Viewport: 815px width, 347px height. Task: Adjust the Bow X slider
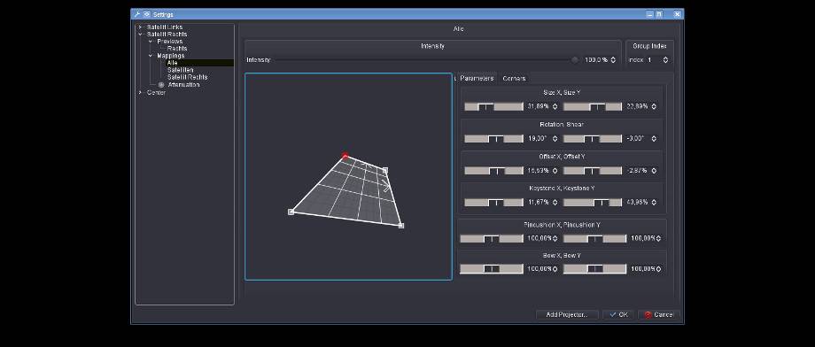491,268
